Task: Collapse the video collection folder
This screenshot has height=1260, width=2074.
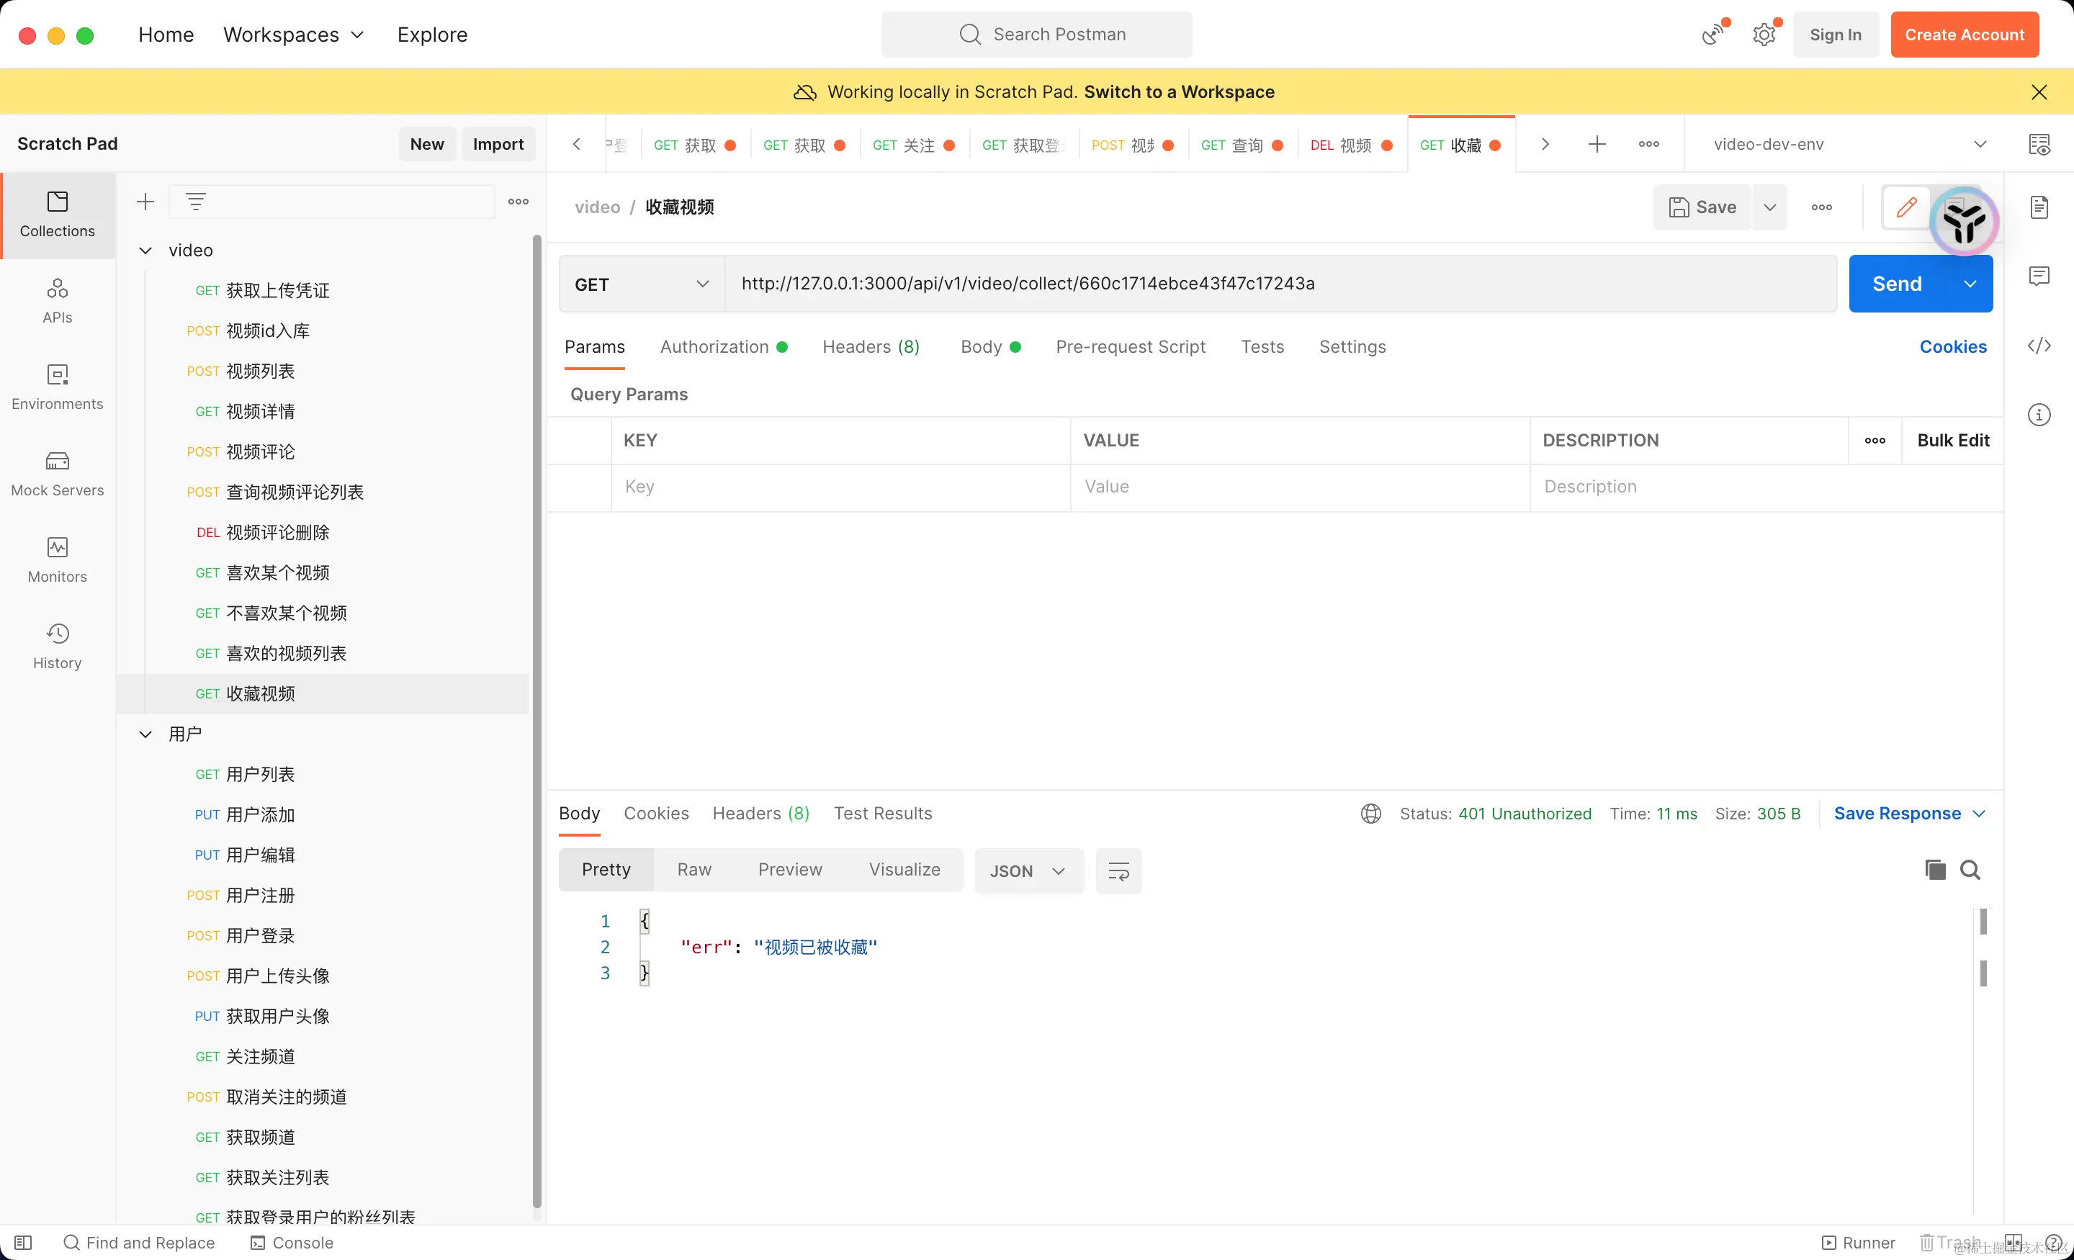Action: [145, 250]
